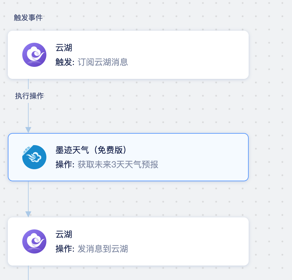Click the purple 云湖 icon in the trigger card
Screen dimensions: 292x280
click(34, 55)
